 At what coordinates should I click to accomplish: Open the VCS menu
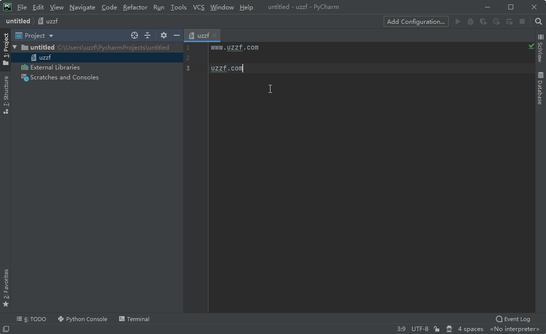[199, 7]
